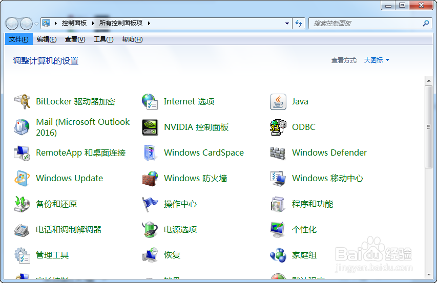
Task: Click the address bar refresh button
Action: [299, 23]
